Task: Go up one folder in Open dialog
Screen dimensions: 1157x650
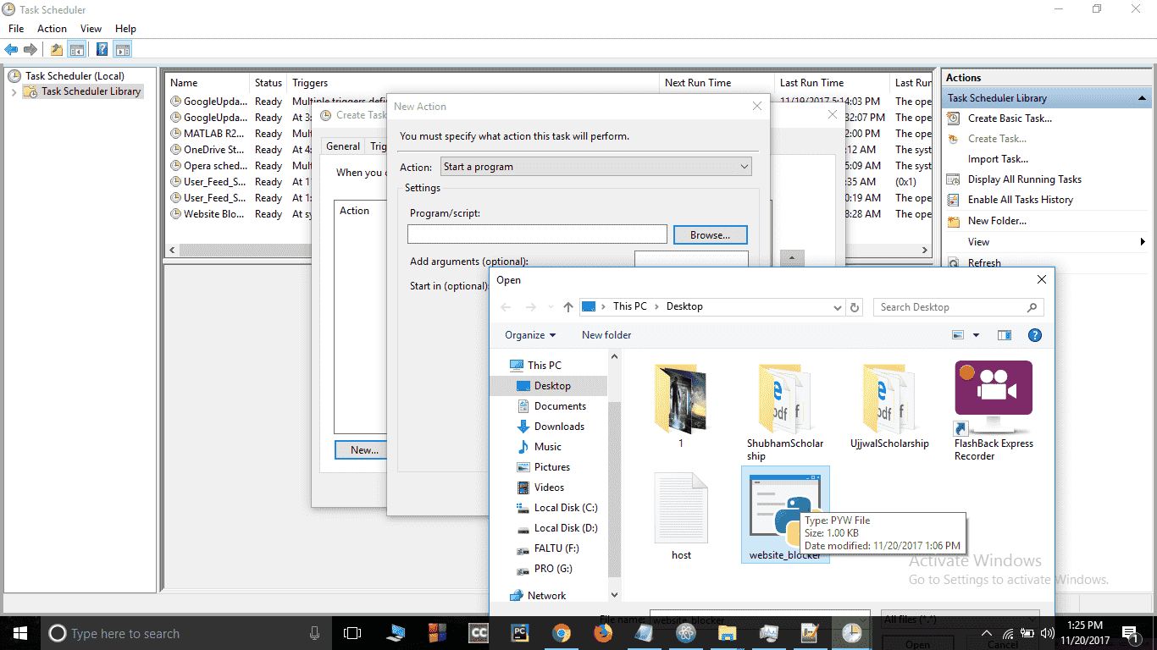Action: [567, 307]
